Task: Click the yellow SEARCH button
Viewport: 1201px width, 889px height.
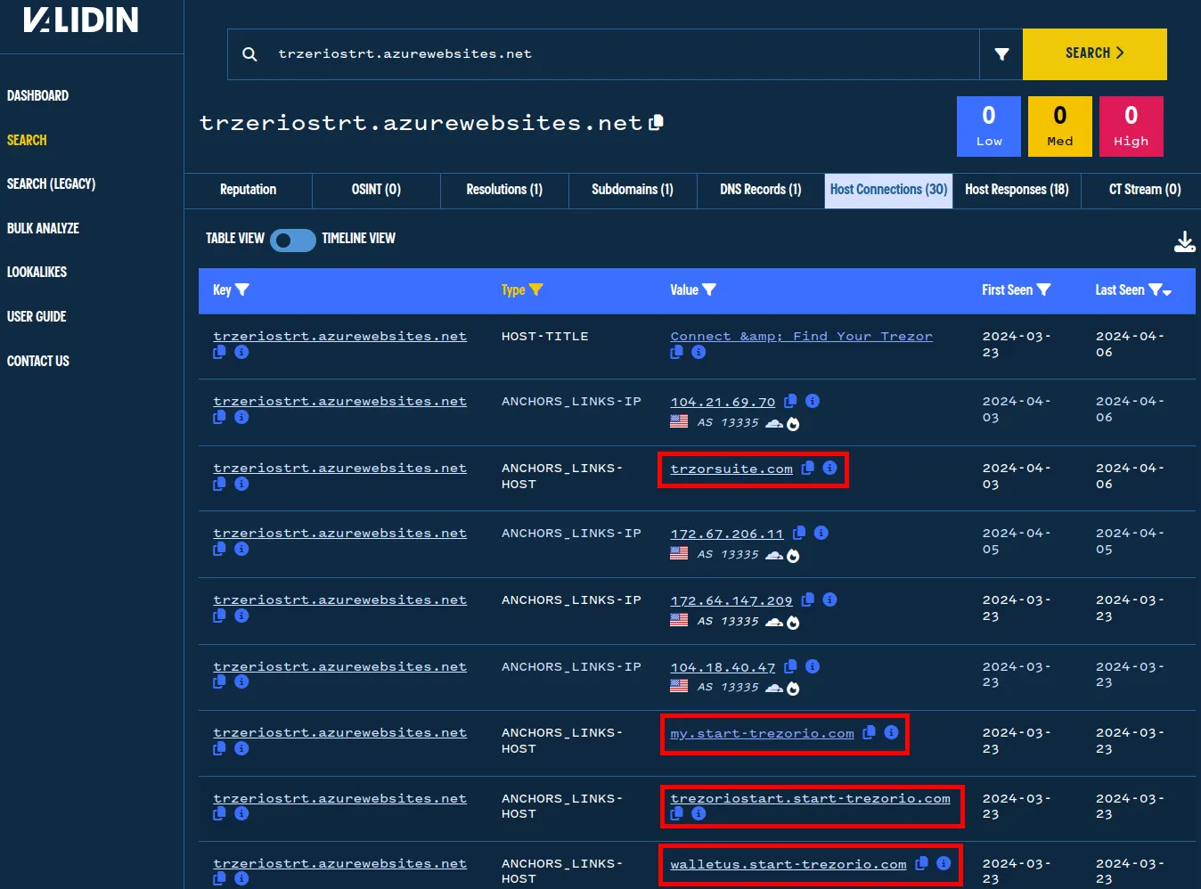Action: [1095, 54]
